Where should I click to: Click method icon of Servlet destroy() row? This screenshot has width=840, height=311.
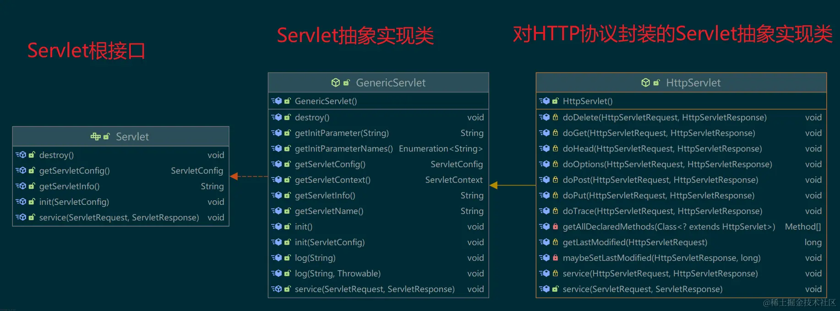point(21,155)
